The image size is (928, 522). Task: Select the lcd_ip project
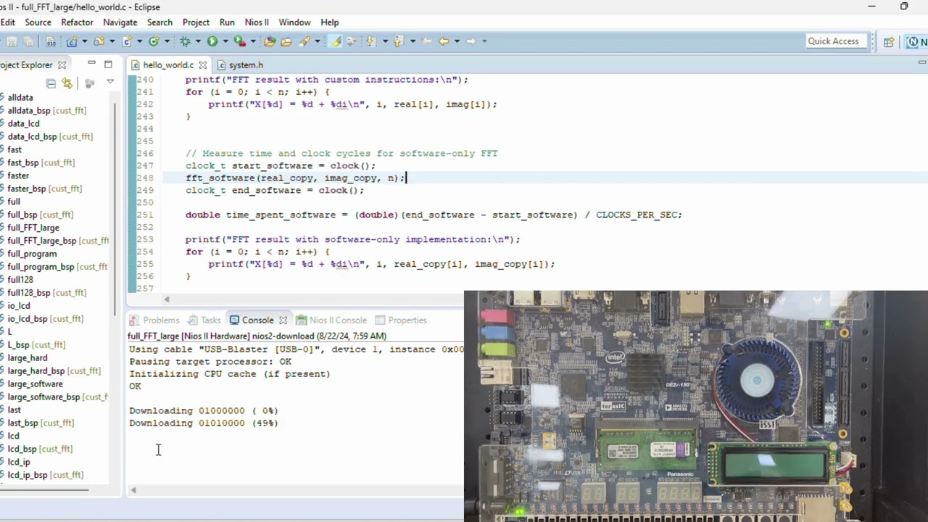(x=19, y=462)
